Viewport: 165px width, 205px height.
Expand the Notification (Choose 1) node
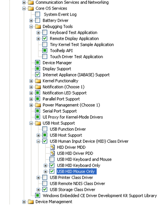(x=31, y=87)
